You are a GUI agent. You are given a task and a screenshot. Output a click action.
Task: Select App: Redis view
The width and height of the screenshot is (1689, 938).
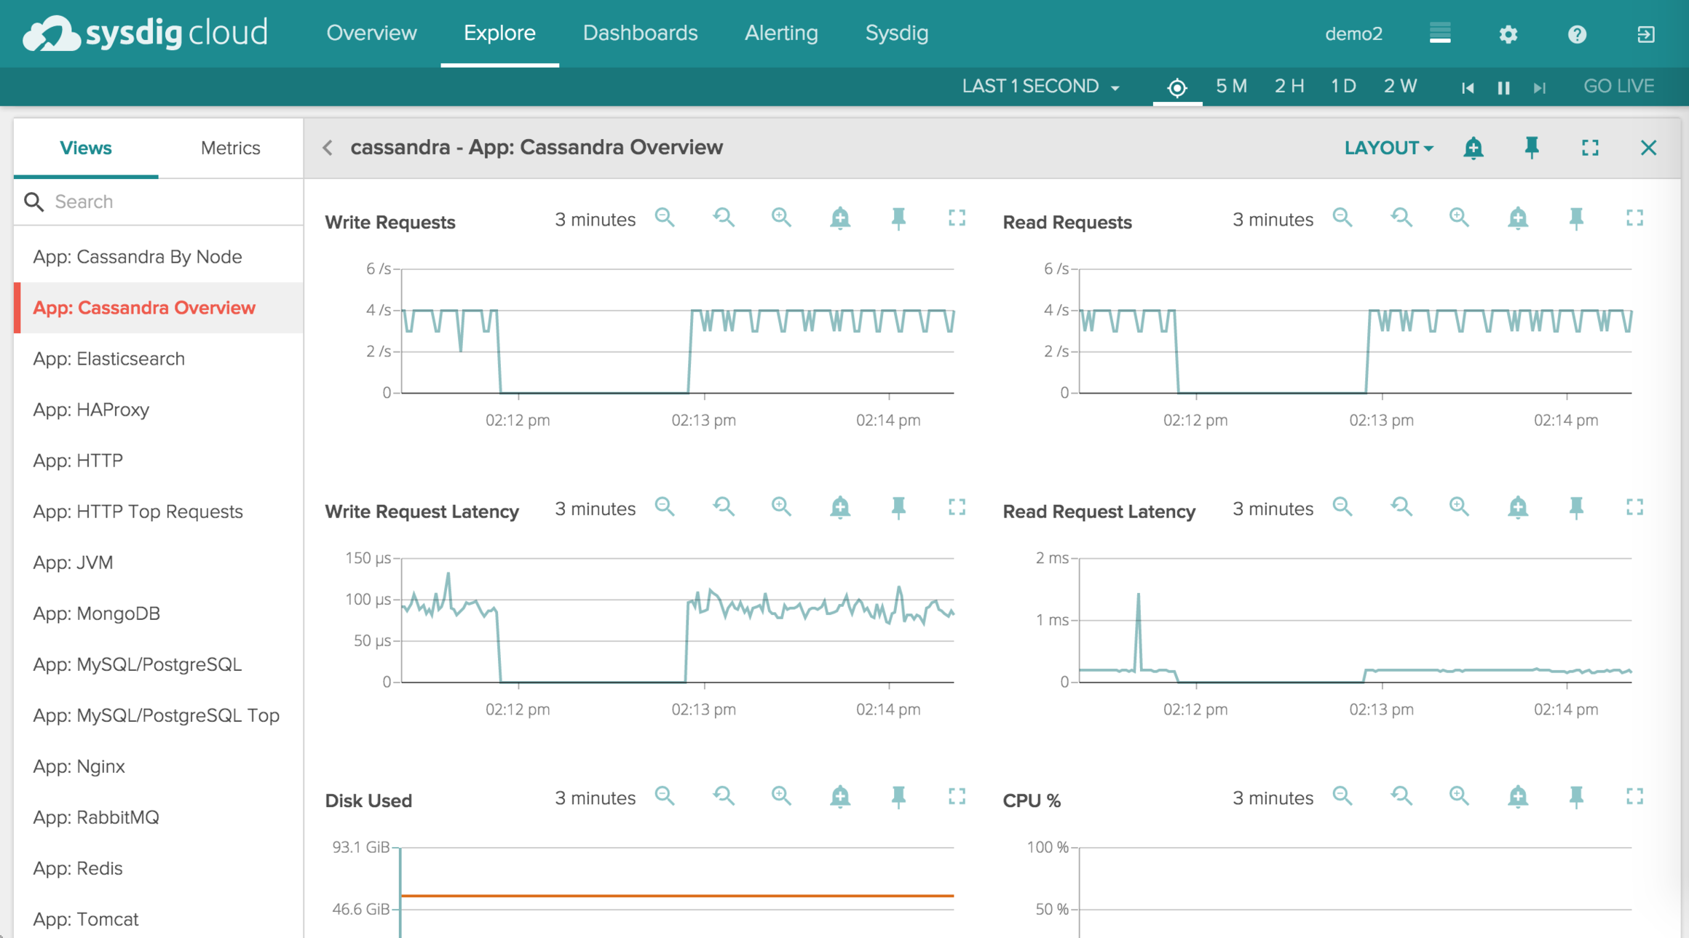pyautogui.click(x=159, y=868)
